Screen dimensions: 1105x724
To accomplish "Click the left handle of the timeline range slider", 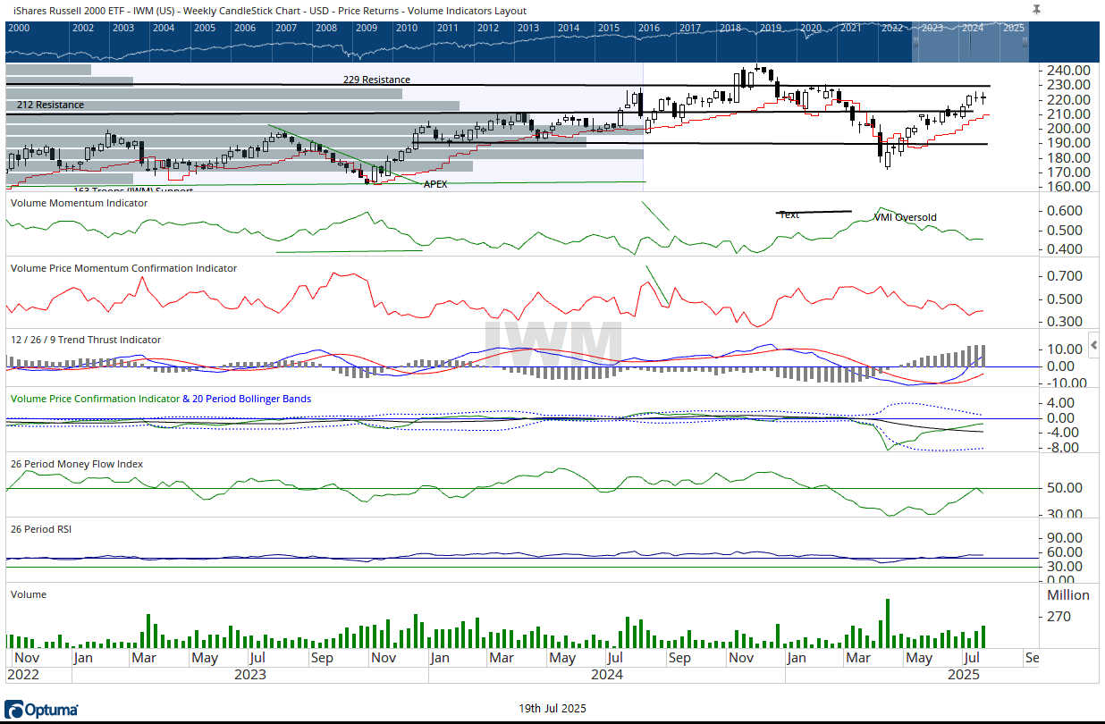I will [x=915, y=42].
